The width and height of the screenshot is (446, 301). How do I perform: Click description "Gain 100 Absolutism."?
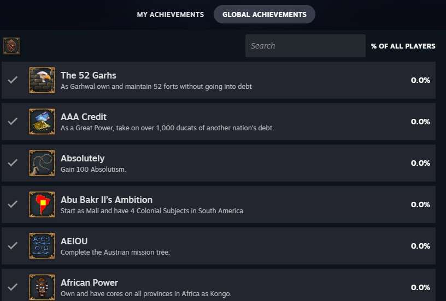click(93, 170)
